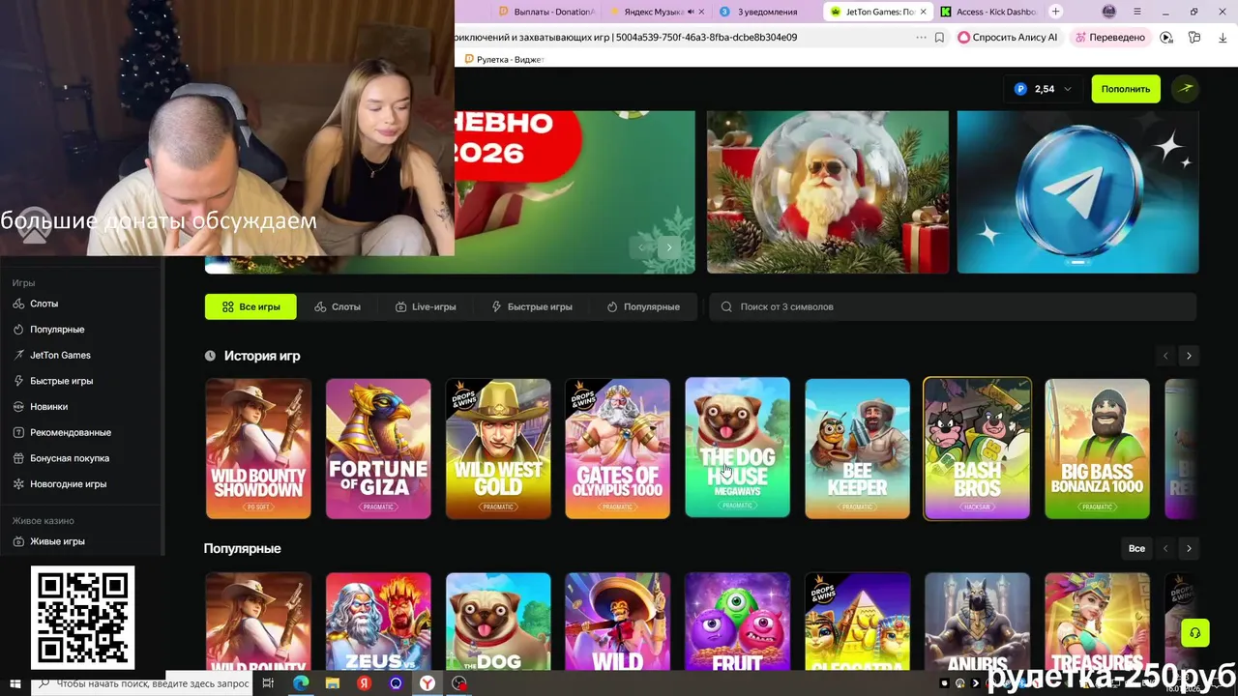Viewport: 1238px width, 696px height.
Task: Click the Windows taskbar search box
Action: 142,683
